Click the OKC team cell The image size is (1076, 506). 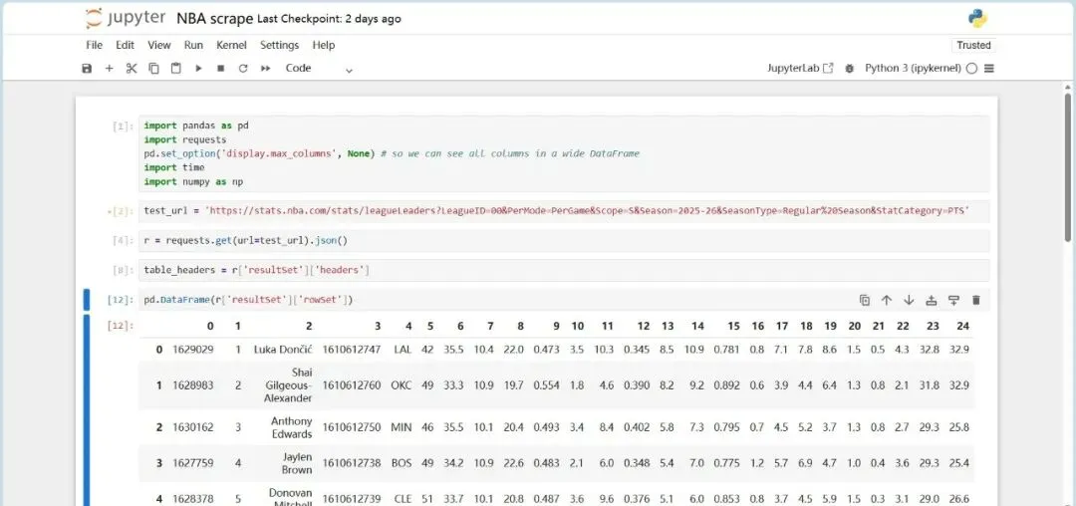pyautogui.click(x=402, y=385)
